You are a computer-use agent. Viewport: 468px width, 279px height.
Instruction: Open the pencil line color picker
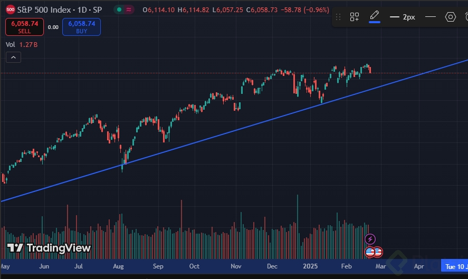click(x=375, y=16)
